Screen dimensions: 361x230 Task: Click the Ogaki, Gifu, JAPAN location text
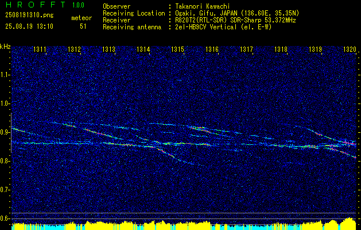(x=236, y=13)
